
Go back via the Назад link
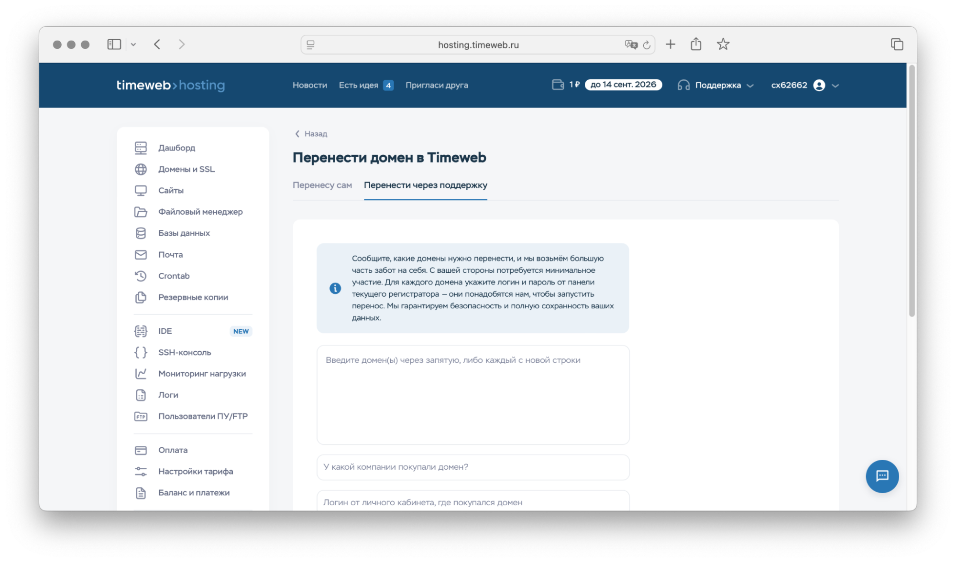pyautogui.click(x=311, y=134)
